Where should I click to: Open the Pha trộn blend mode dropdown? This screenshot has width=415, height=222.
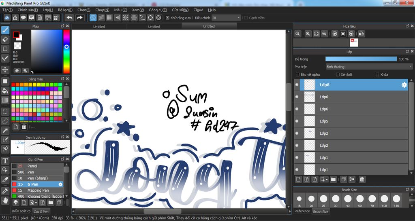tap(369, 67)
